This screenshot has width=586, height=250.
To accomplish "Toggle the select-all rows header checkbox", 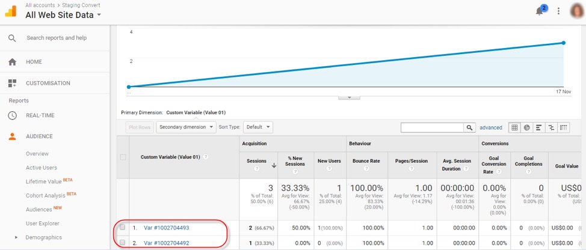I will tap(123, 157).
